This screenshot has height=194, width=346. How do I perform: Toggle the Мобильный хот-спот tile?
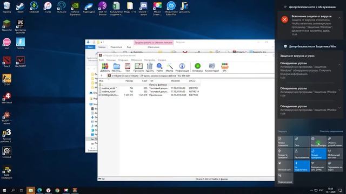(335, 154)
